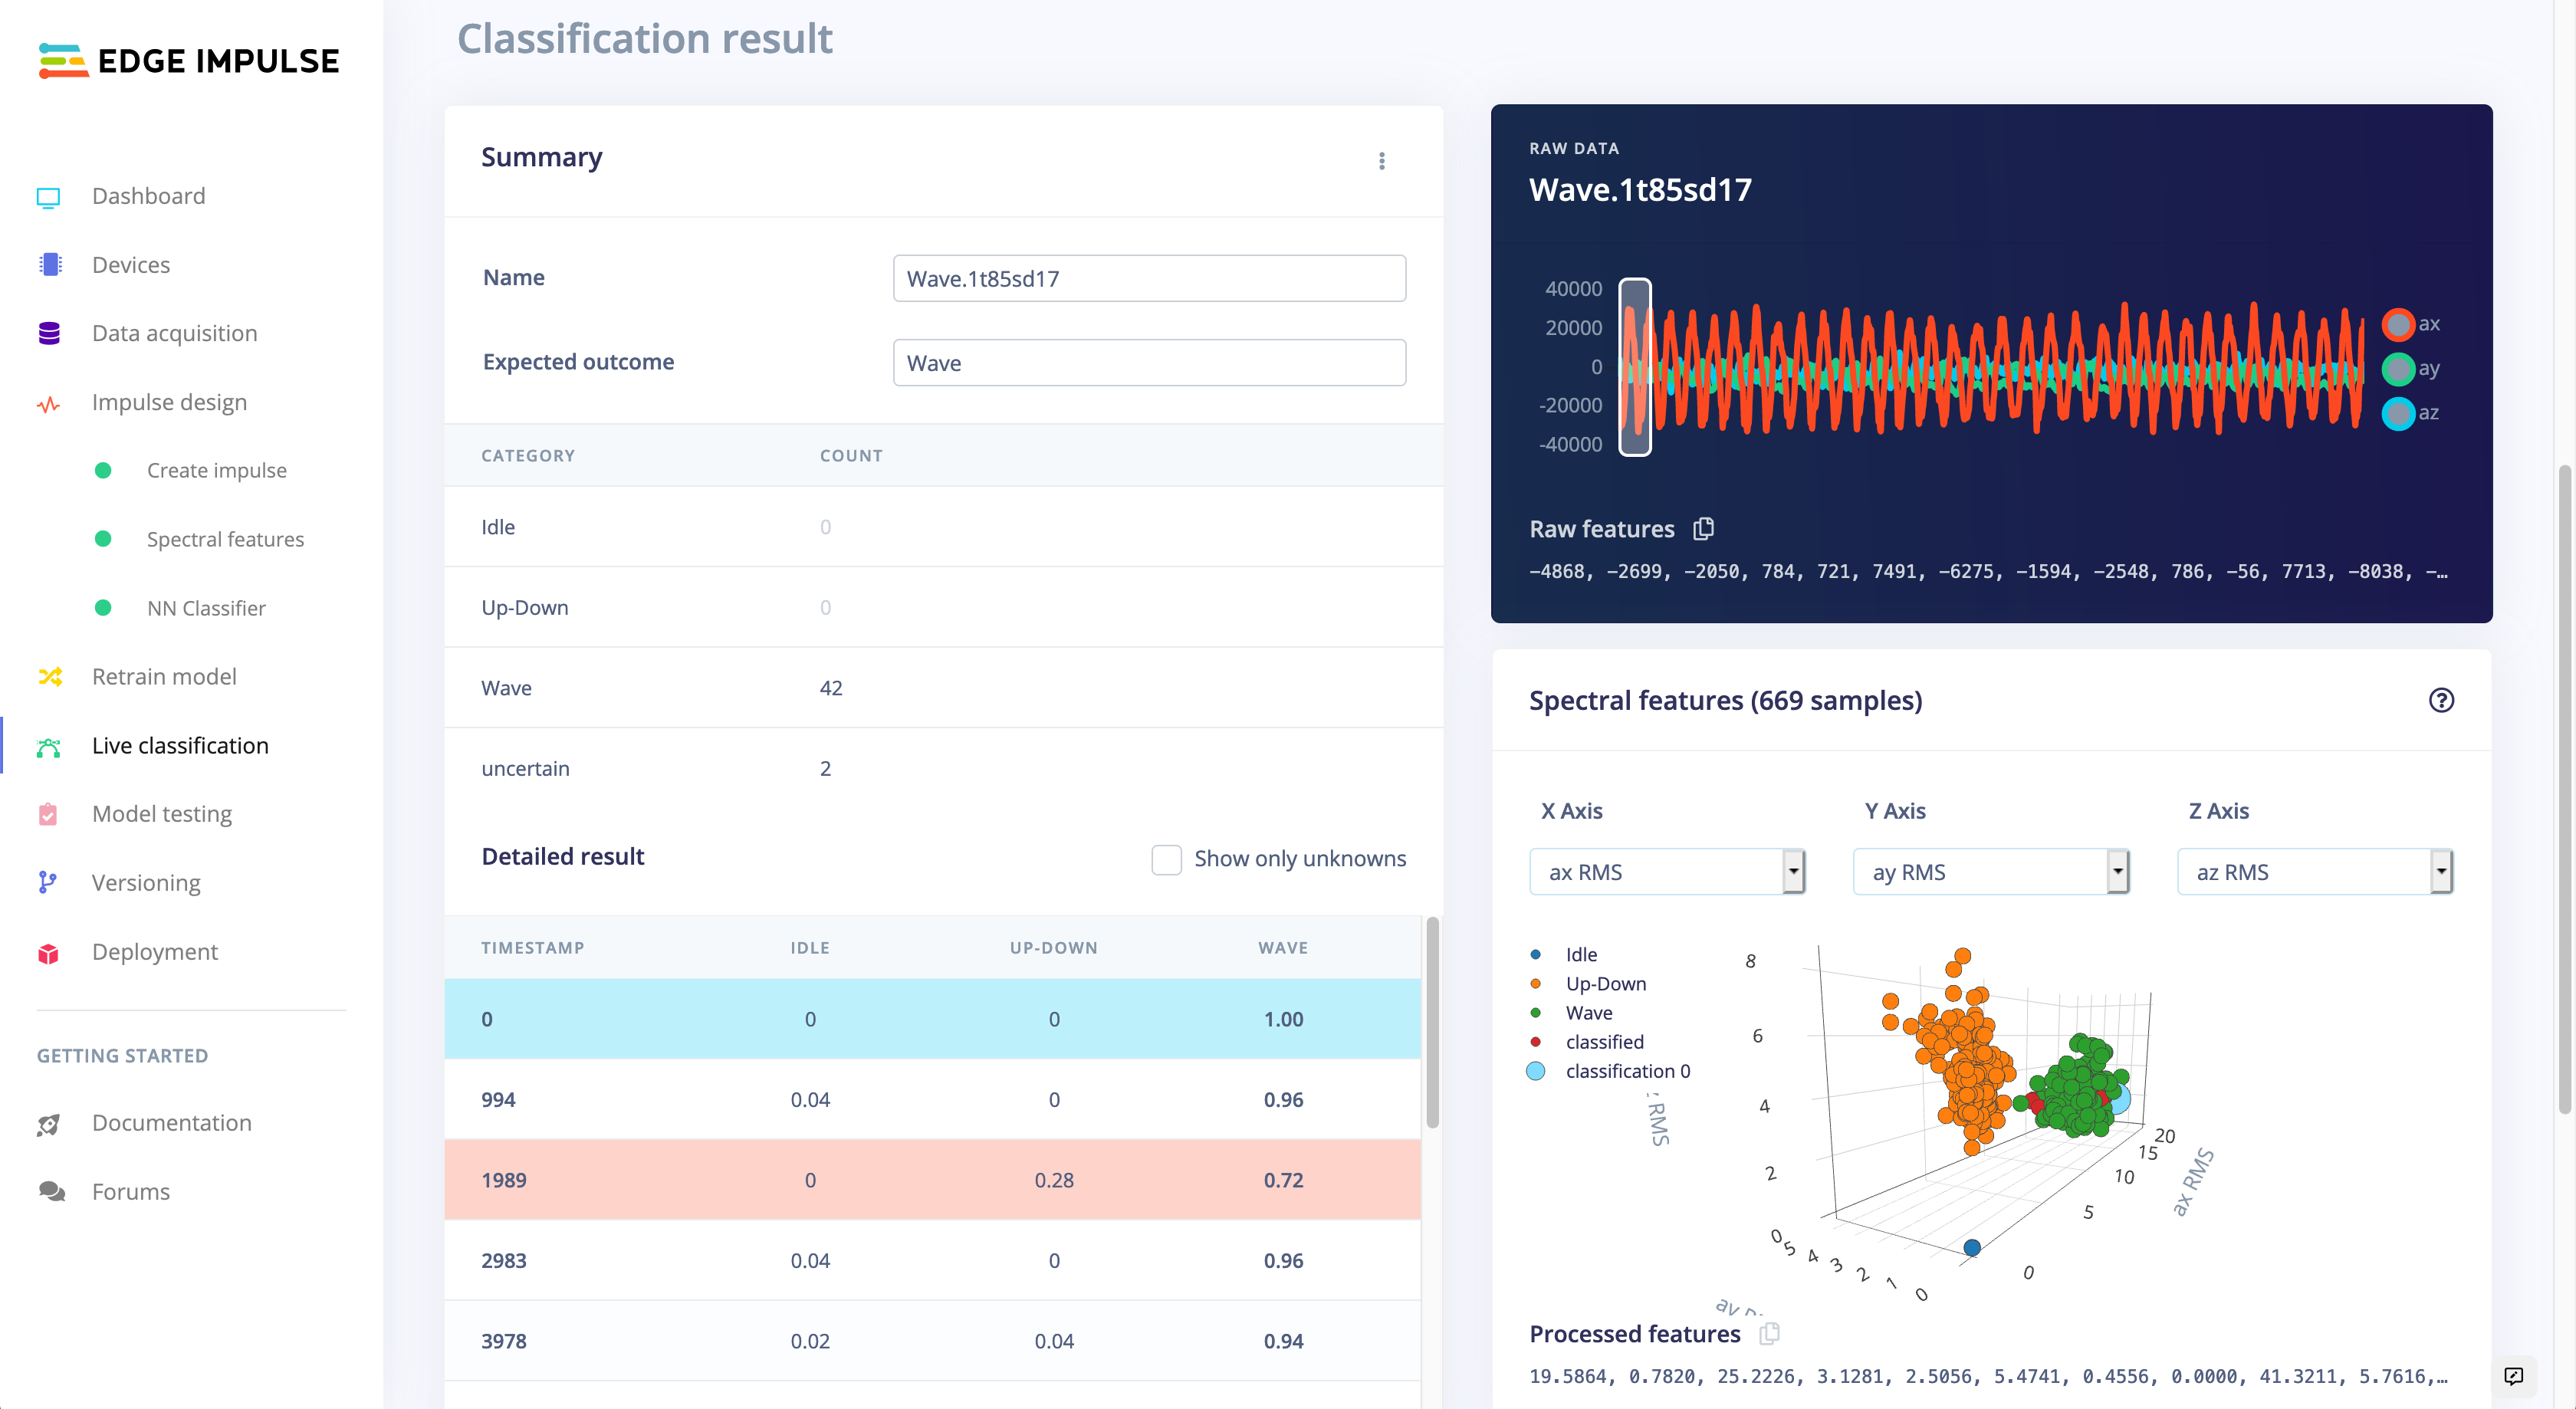Image resolution: width=2576 pixels, height=1409 pixels.
Task: Open Retrain model menu item
Action: tap(164, 677)
